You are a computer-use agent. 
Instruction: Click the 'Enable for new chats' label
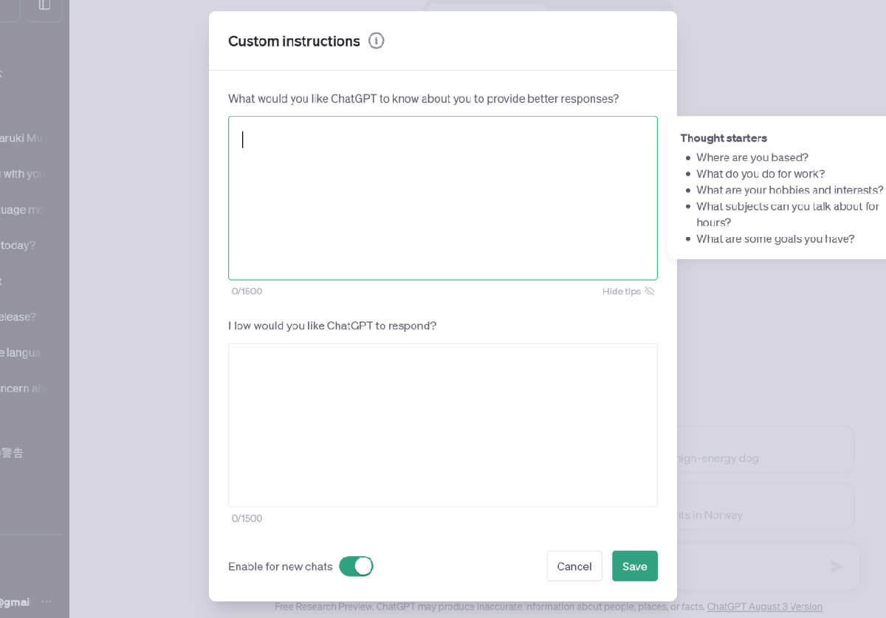281,566
